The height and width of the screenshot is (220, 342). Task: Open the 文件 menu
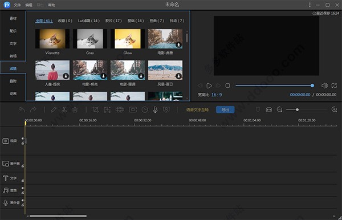pyautogui.click(x=17, y=5)
